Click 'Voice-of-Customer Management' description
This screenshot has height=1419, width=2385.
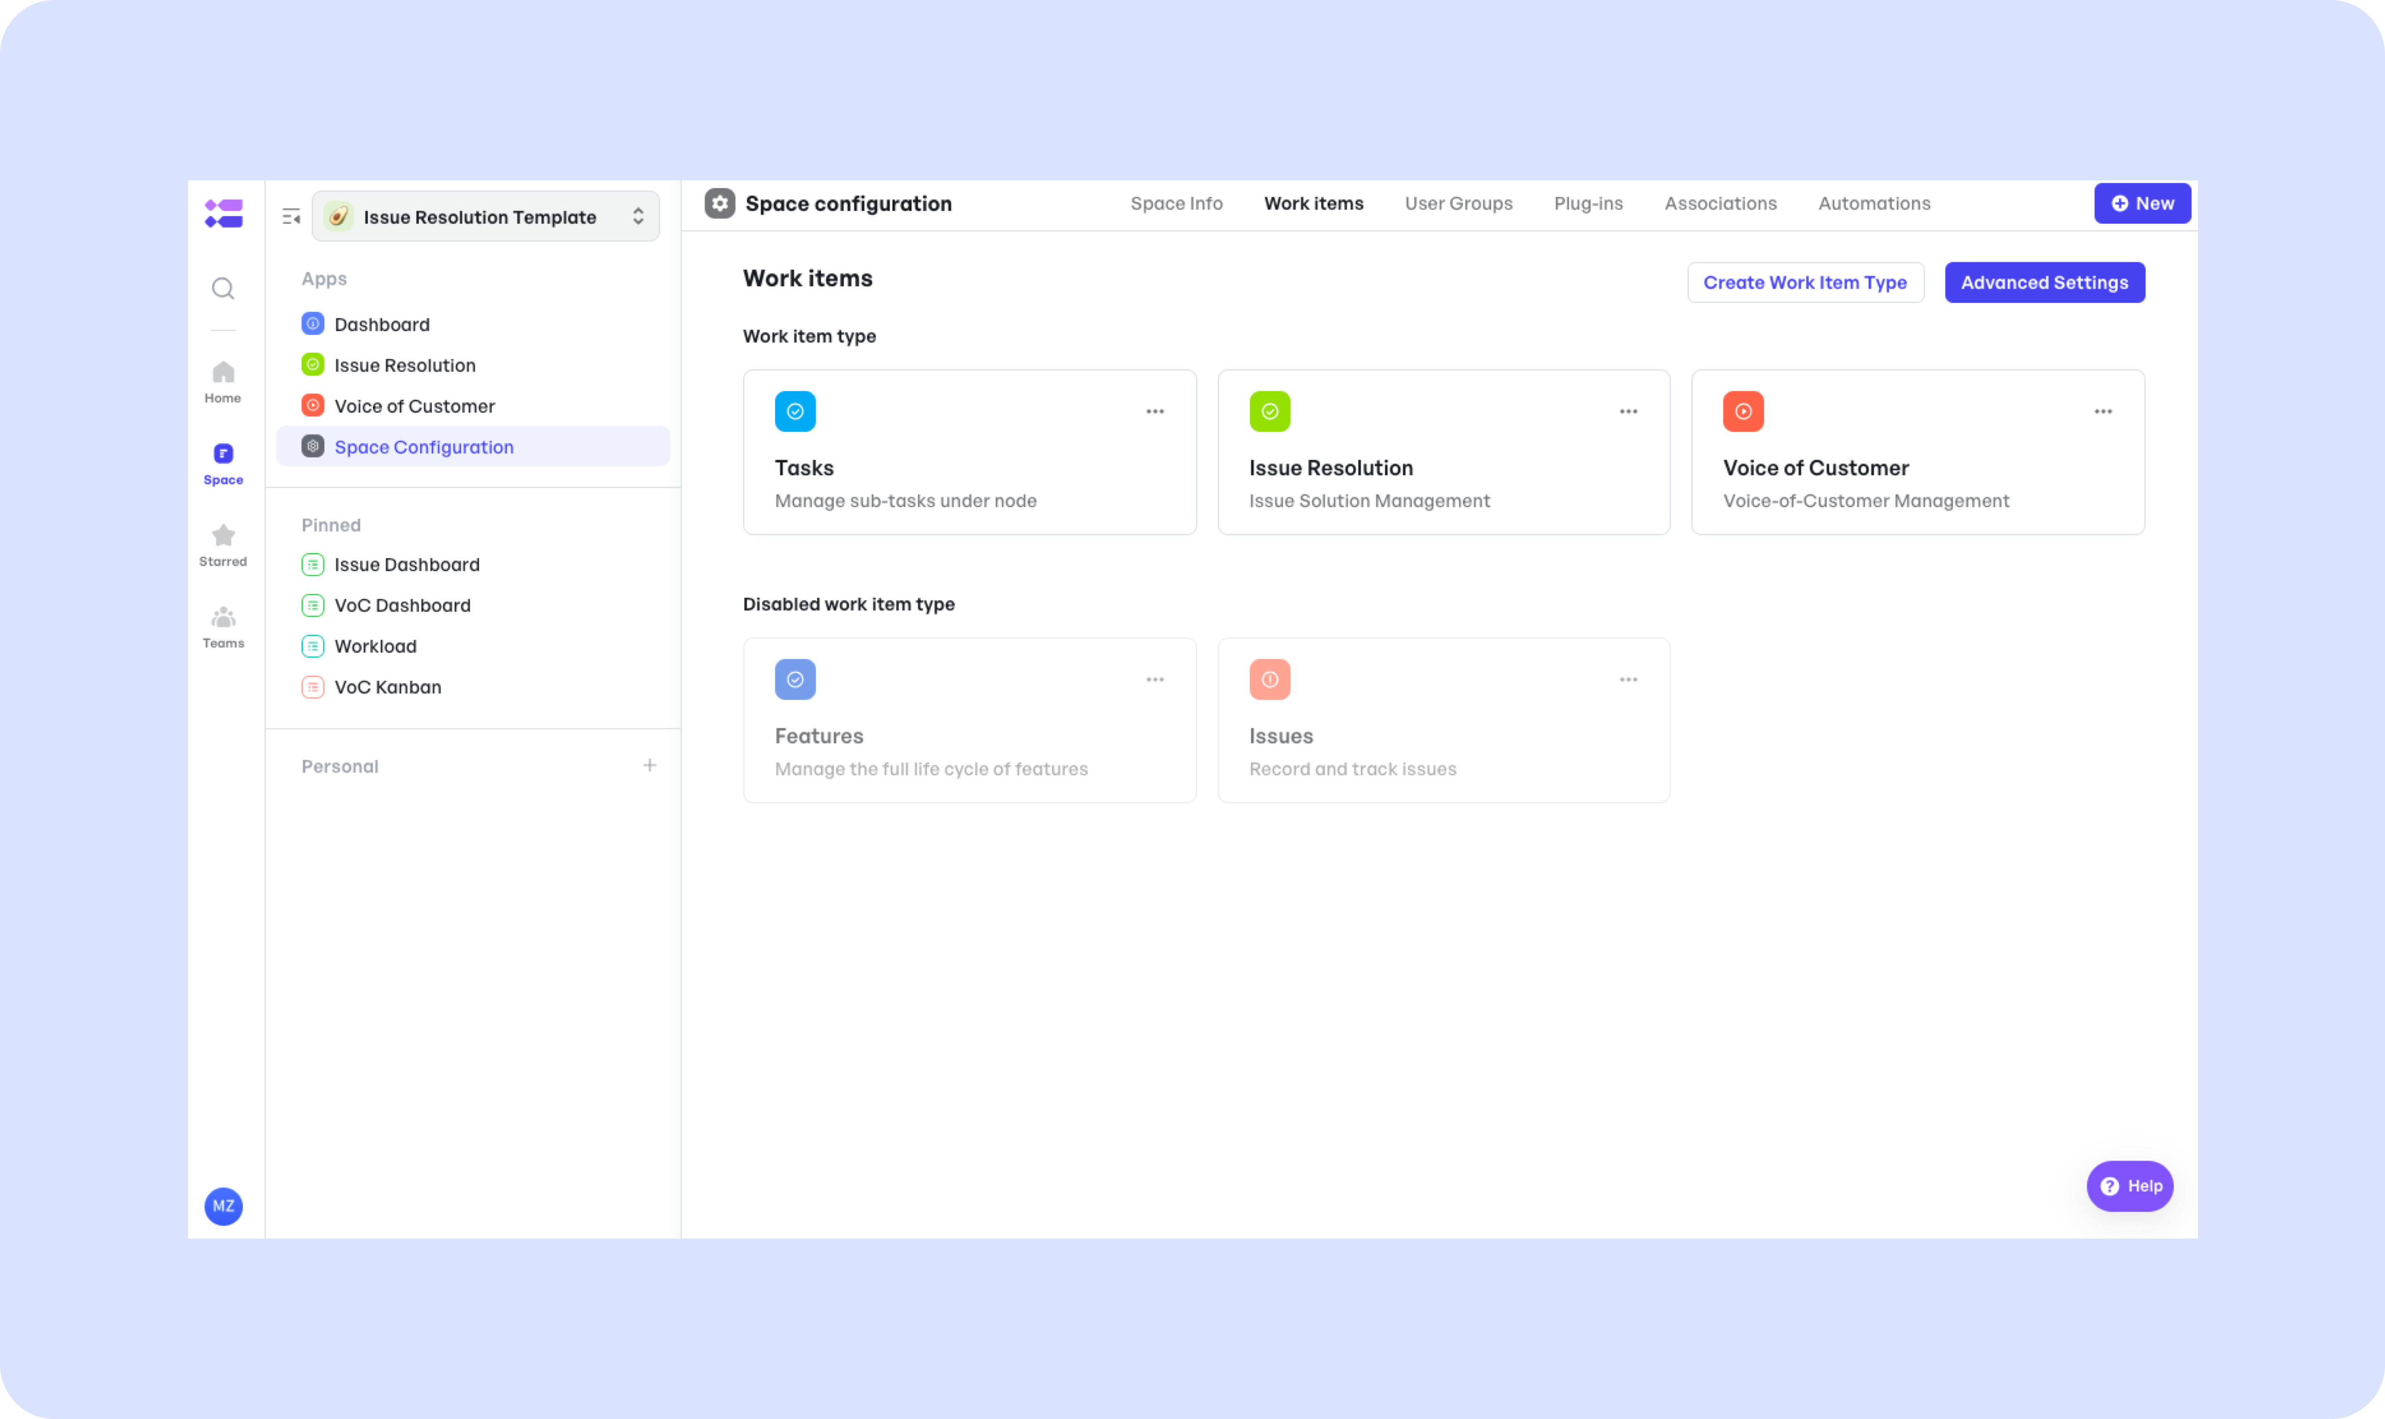tap(1866, 501)
